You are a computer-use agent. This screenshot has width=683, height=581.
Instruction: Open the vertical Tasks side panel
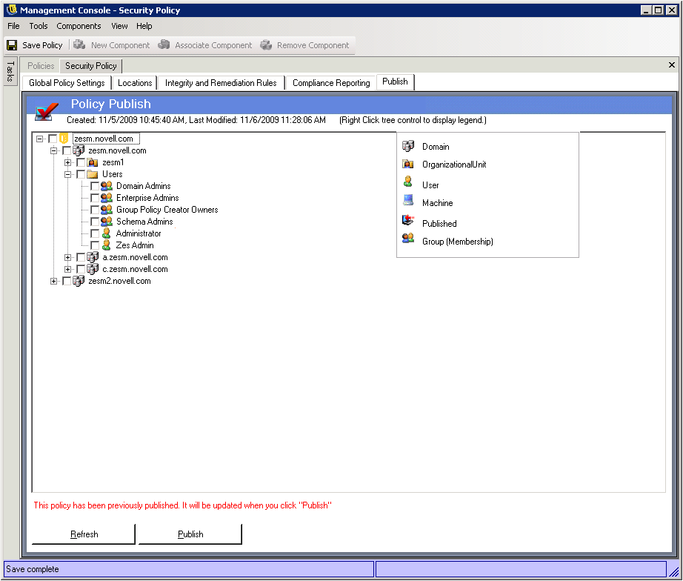point(10,71)
